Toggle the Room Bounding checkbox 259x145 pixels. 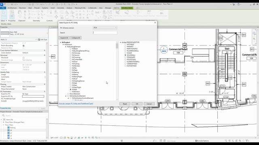(23, 46)
